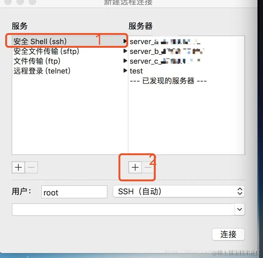263x258 pixels.
Task: Add a new service with plus button
Action: 18,167
